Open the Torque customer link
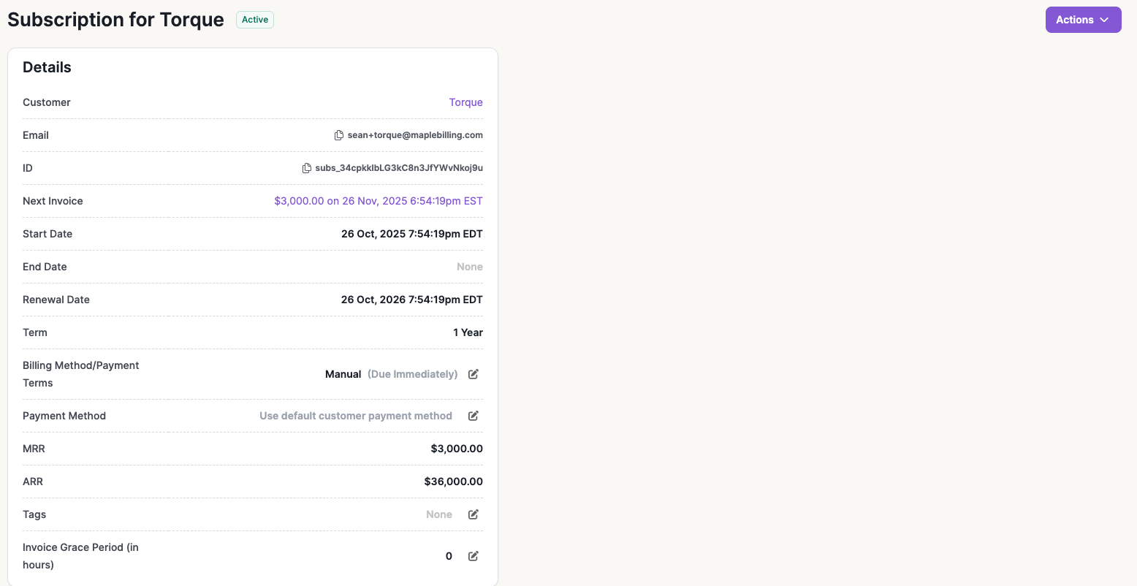This screenshot has height=586, width=1137. click(465, 102)
